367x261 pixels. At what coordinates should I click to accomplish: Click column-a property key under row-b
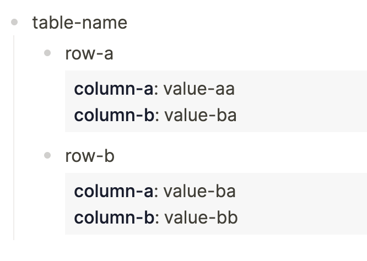tap(114, 191)
